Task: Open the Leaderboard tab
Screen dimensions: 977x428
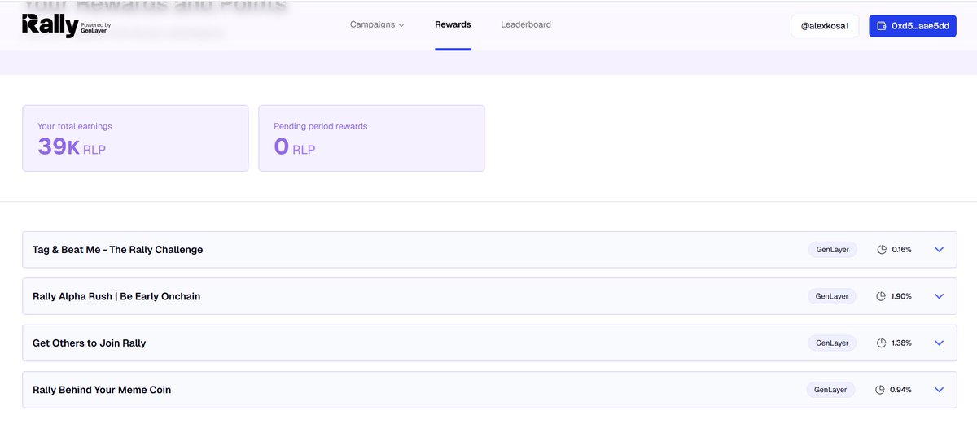Action: [526, 24]
